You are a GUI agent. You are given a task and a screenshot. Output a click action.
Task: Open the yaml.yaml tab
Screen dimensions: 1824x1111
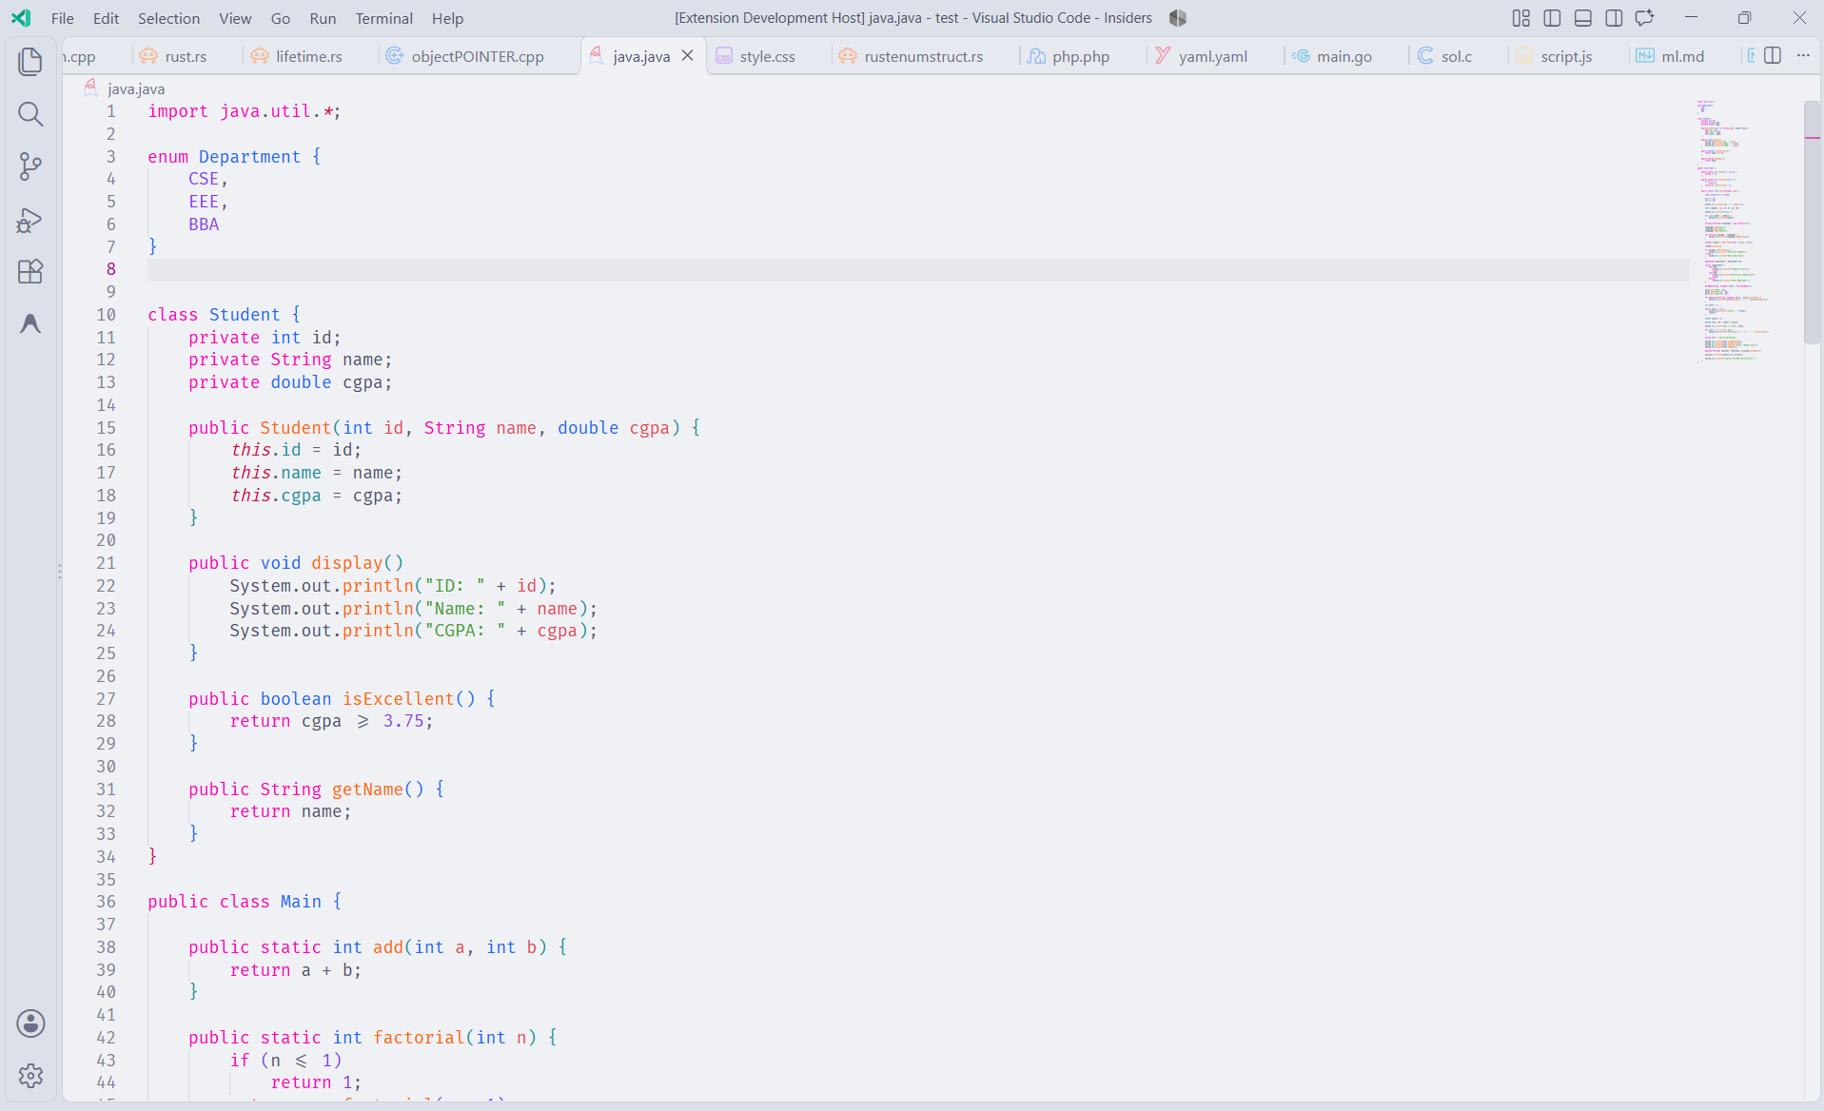1213,56
